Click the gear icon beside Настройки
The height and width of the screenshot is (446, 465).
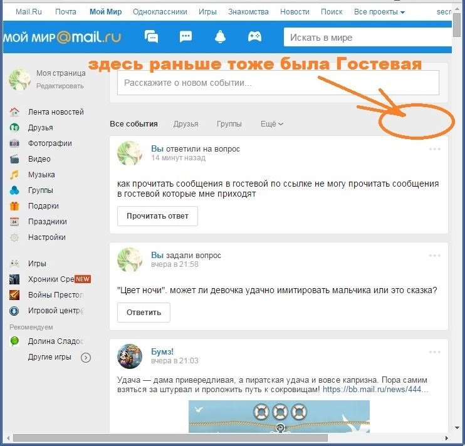coord(14,237)
